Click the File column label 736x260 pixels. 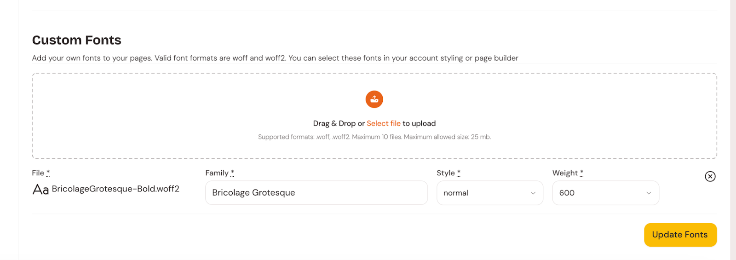tap(38, 173)
